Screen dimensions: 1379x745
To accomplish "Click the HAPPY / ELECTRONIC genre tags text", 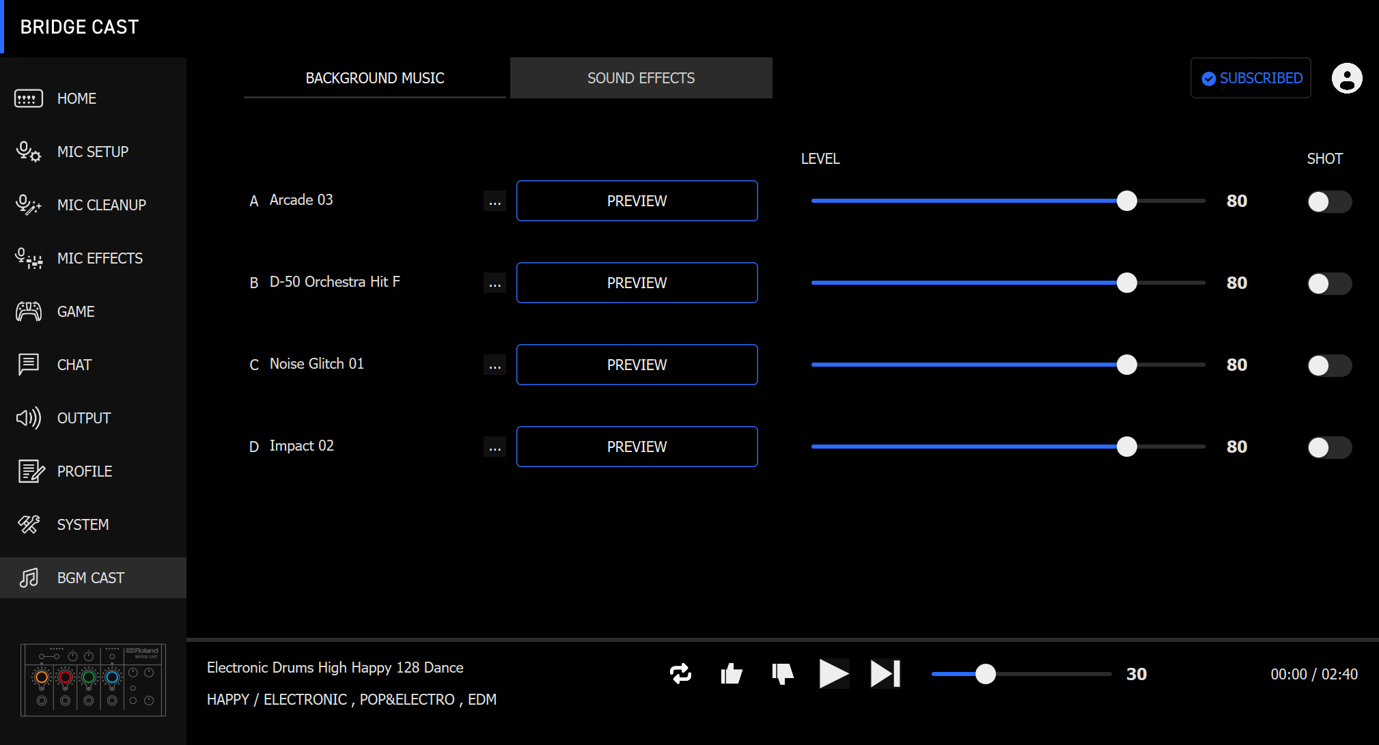I will (x=352, y=699).
